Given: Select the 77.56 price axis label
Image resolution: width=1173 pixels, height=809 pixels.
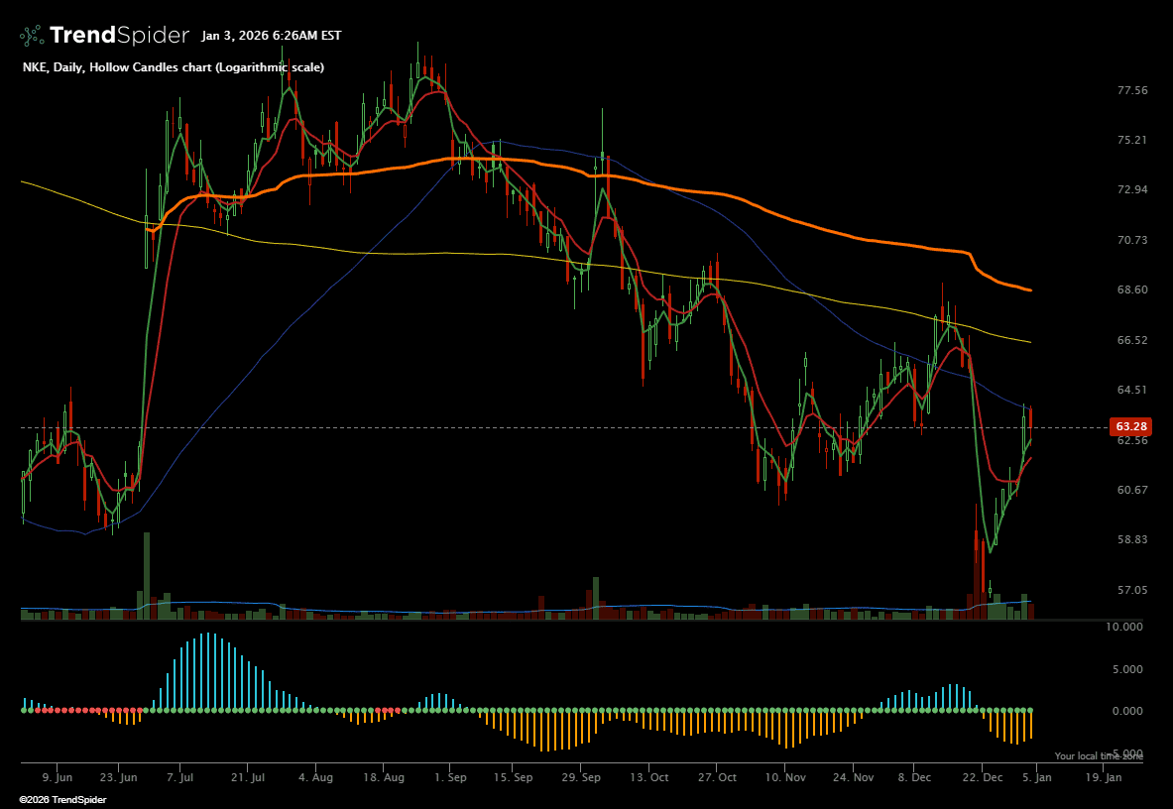Looking at the screenshot, I should click(1131, 90).
